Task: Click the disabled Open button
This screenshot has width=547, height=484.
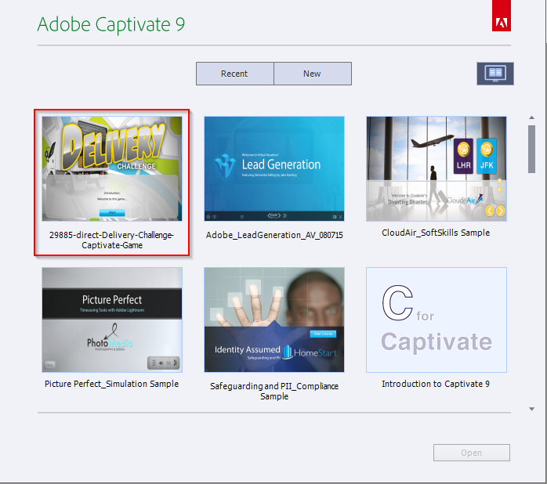Action: point(472,453)
